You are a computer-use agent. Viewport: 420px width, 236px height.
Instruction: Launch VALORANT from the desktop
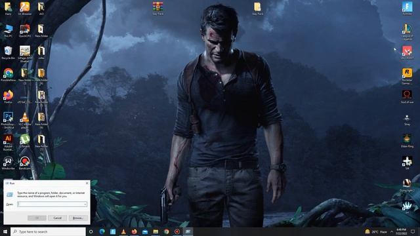point(407,52)
